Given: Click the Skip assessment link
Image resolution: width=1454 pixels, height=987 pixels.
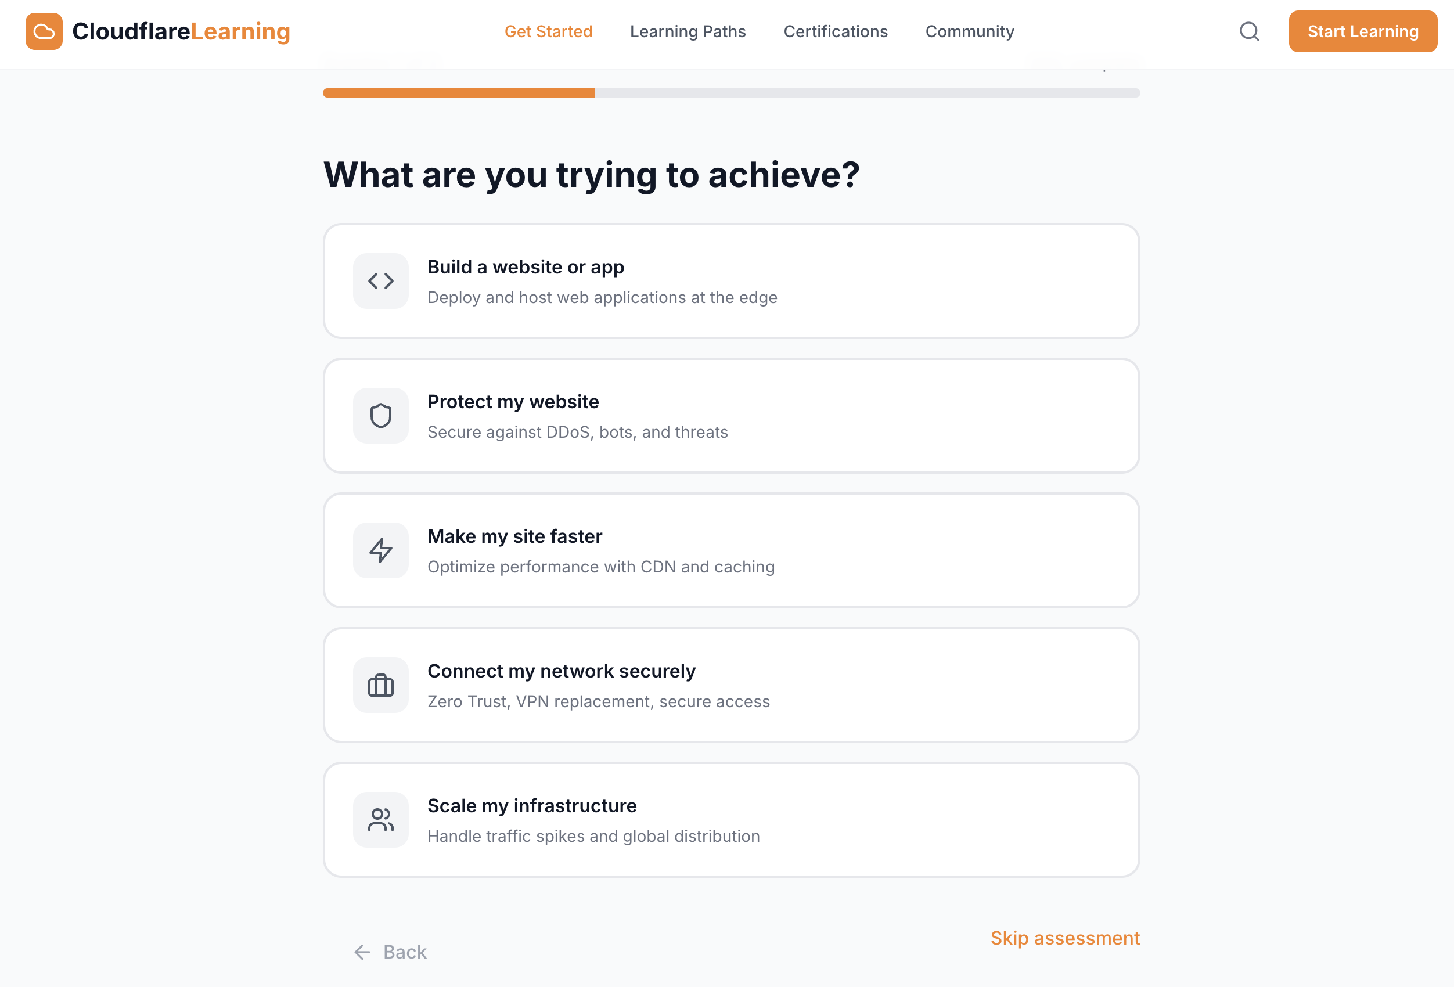Looking at the screenshot, I should coord(1065,938).
